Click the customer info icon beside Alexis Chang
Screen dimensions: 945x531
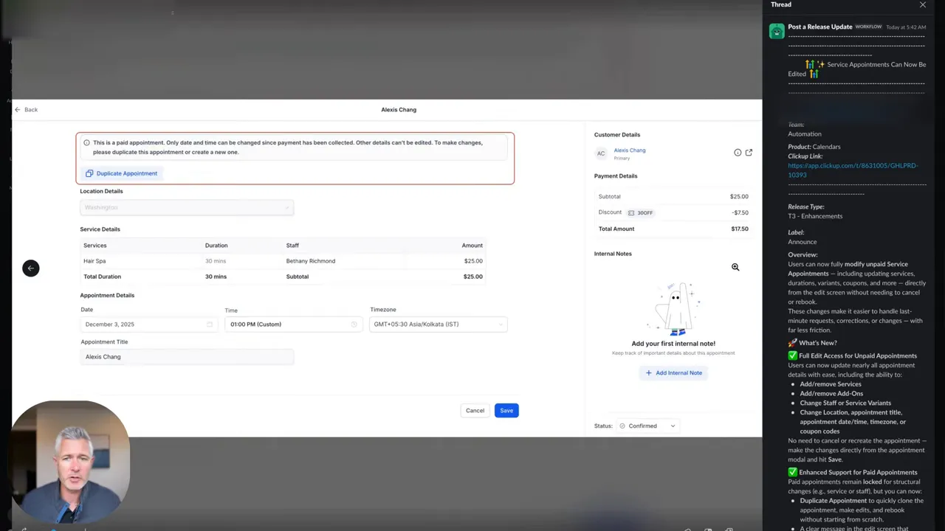(x=738, y=153)
